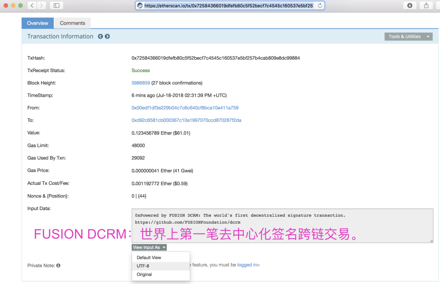The height and width of the screenshot is (284, 440).
Task: Open Safari downloads list
Action: [x=410, y=5]
